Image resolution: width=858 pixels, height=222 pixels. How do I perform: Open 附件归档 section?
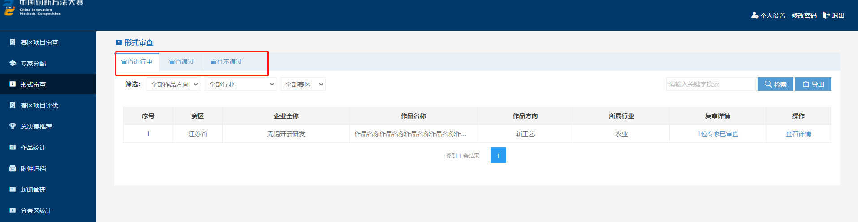tap(48, 169)
